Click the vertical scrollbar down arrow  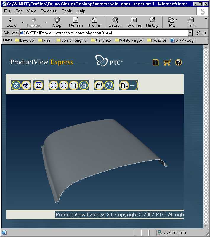(206, 226)
